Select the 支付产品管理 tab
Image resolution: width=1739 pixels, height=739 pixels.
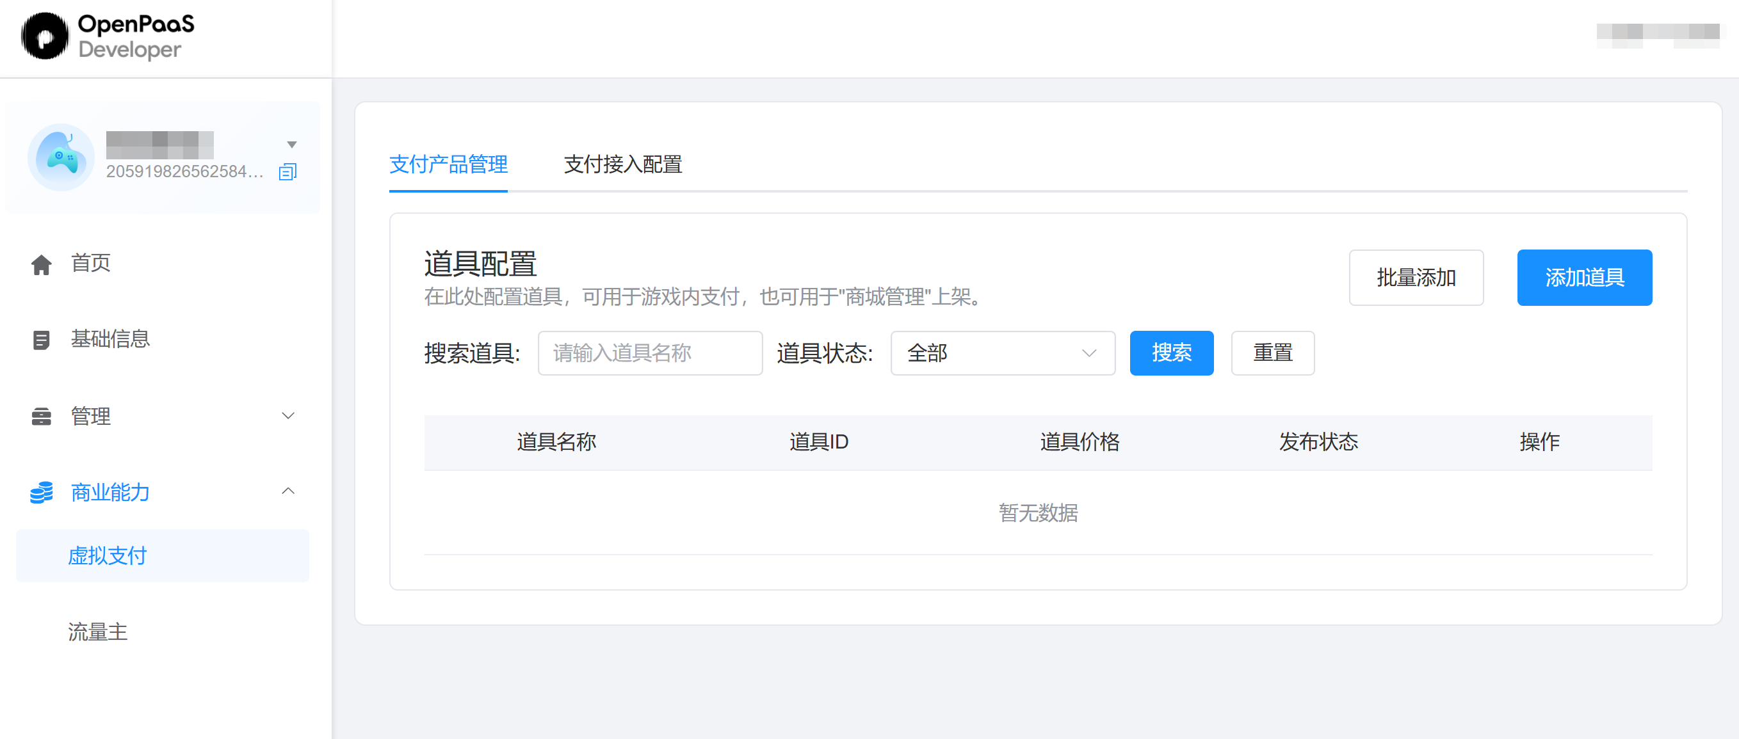pos(448,164)
